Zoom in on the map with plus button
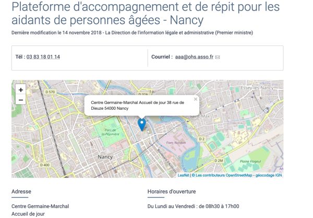Viewport: 313px width, 218px height. pos(20,90)
